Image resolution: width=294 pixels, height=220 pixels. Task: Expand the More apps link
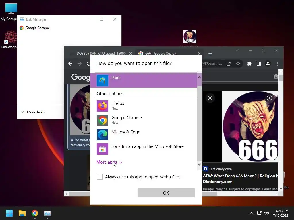(109, 162)
